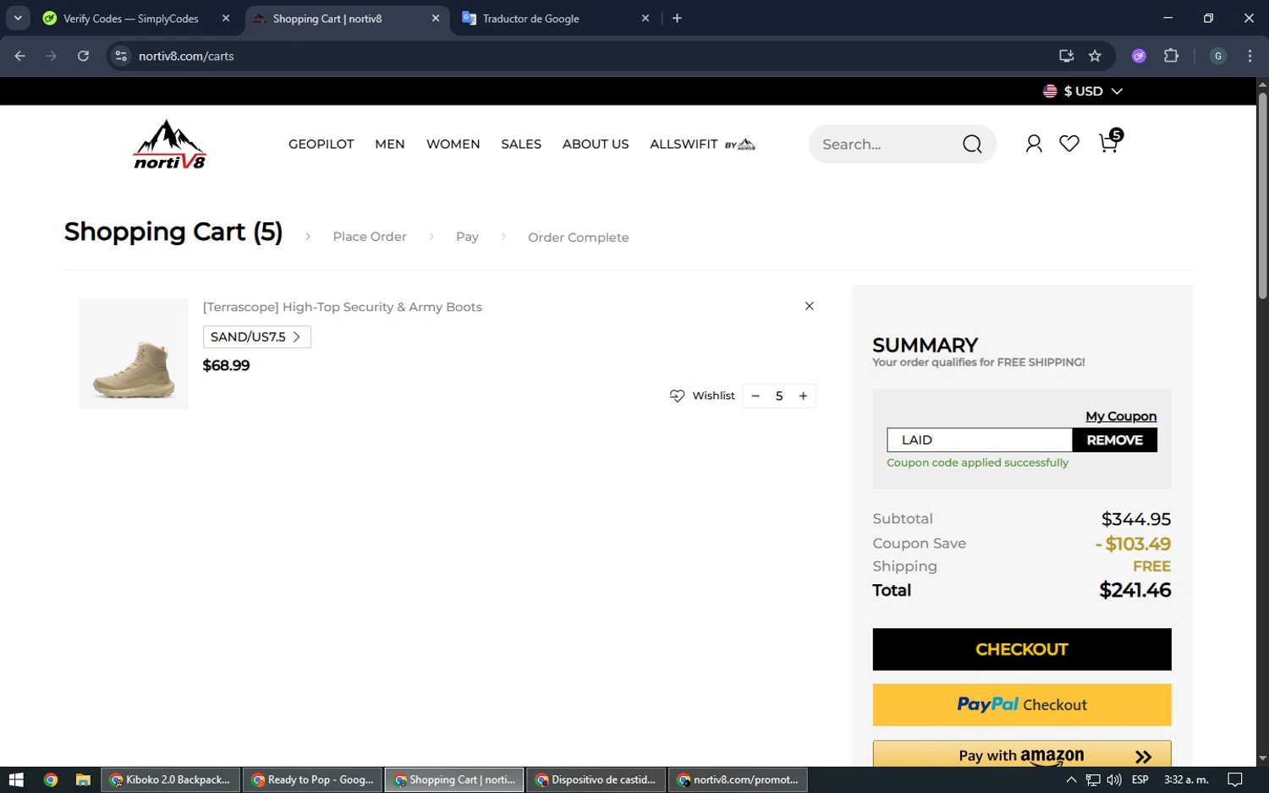The height and width of the screenshot is (793, 1269).
Task: Click the ESP language indicator
Action: click(x=1140, y=779)
